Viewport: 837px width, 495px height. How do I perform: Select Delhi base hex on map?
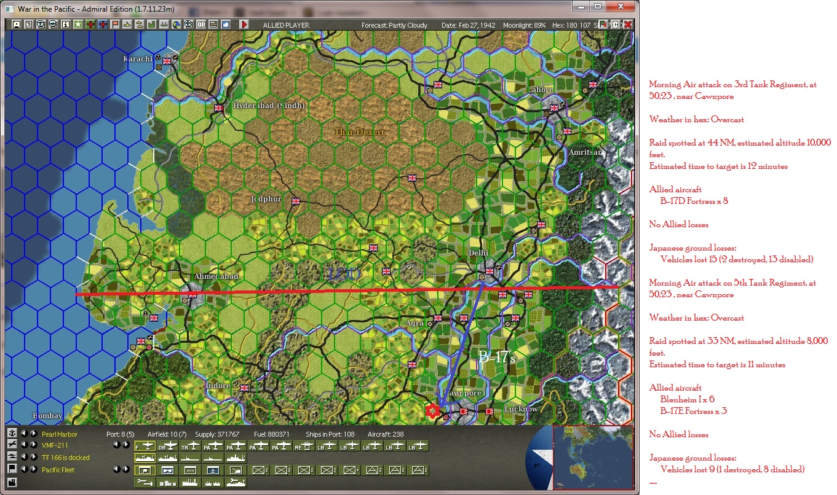[x=490, y=270]
